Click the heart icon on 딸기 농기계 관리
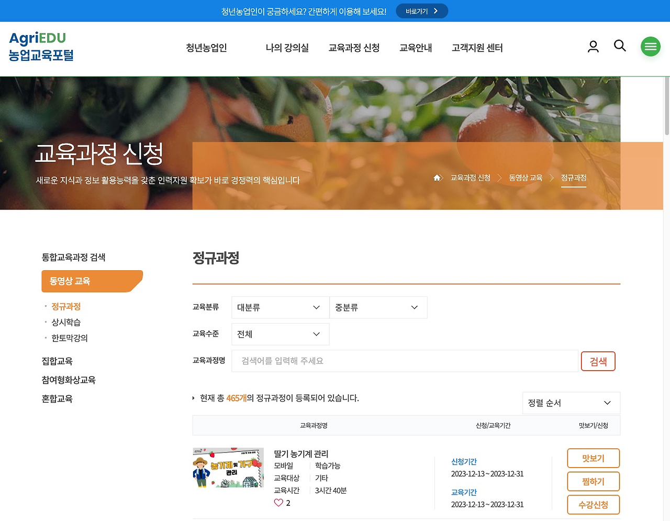This screenshot has height=521, width=670. click(278, 503)
